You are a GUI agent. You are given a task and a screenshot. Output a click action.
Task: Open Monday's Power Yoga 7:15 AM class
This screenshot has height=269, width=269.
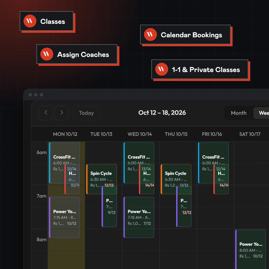coord(64,217)
